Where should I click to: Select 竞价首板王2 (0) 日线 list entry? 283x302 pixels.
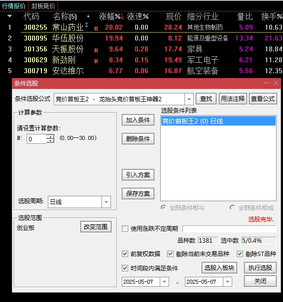218,121
